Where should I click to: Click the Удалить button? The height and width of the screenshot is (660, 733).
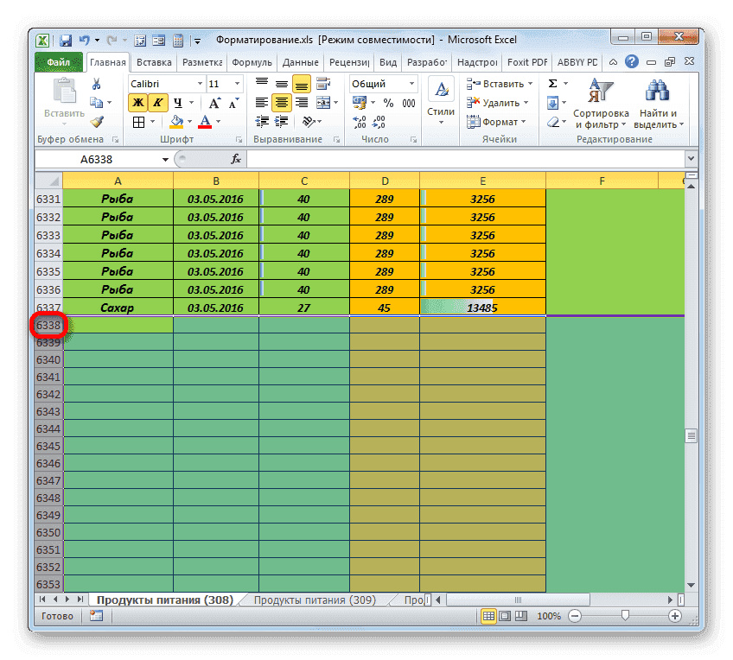pyautogui.click(x=500, y=102)
